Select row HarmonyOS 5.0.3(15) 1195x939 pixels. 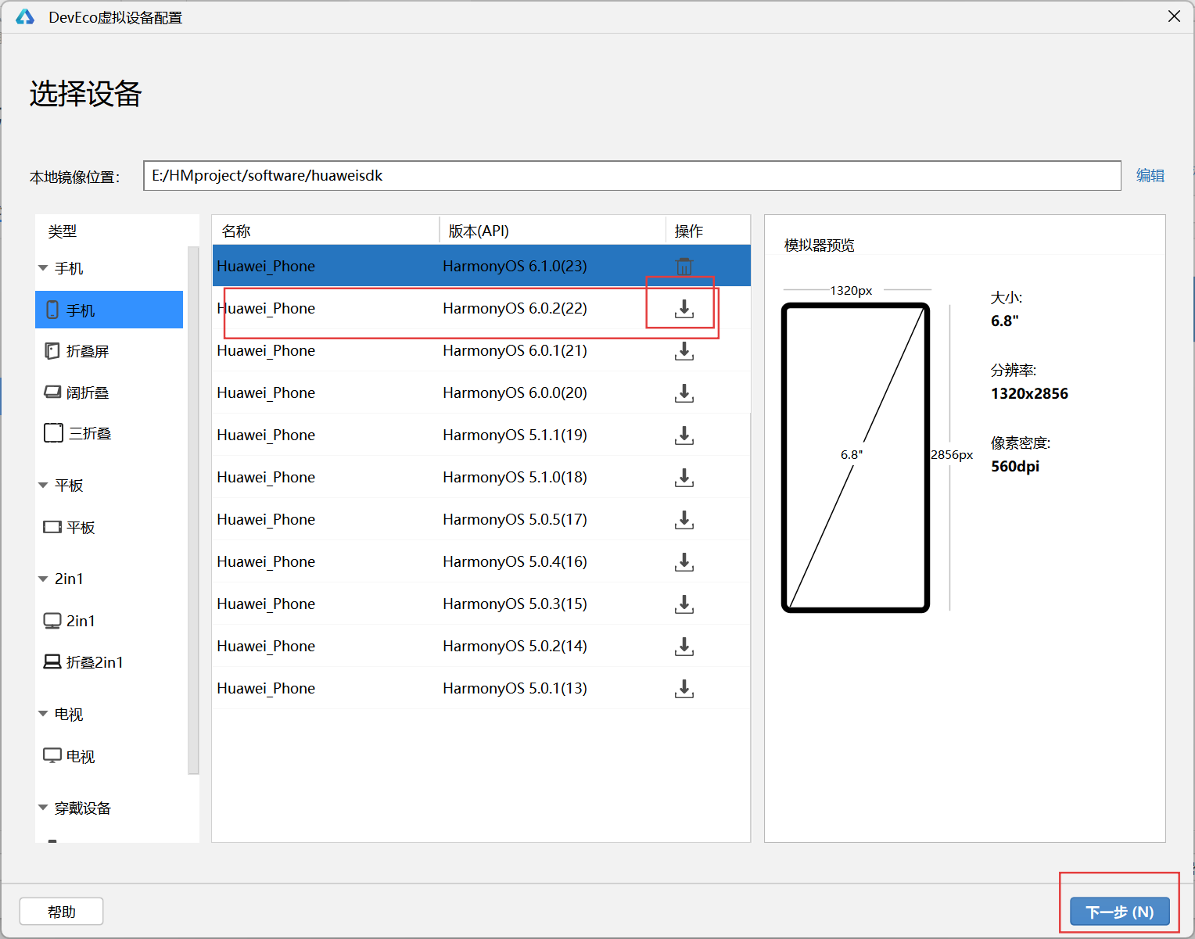tap(481, 604)
